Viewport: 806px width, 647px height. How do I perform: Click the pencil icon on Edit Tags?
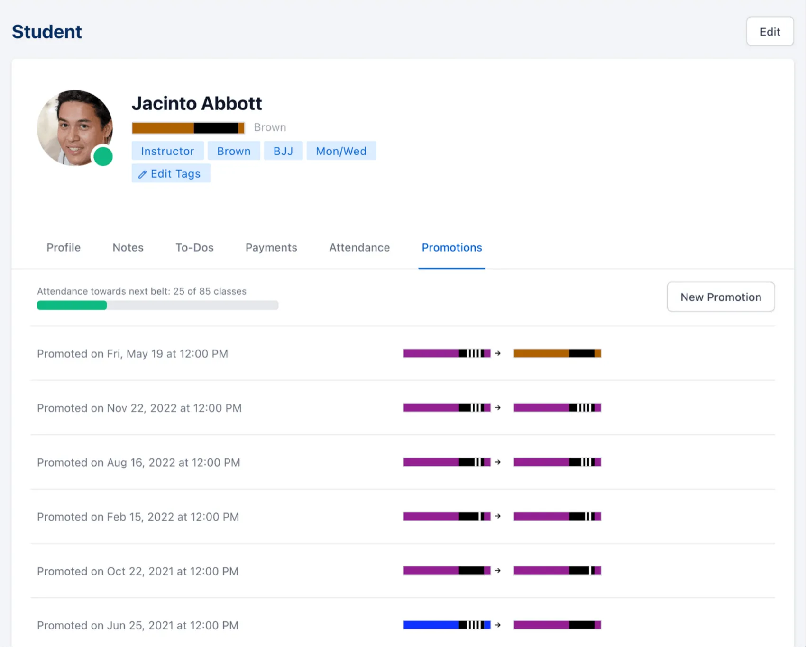(142, 173)
